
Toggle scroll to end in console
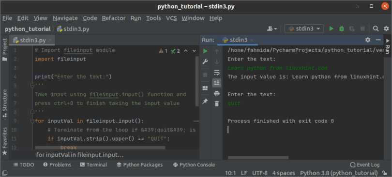coord(217,83)
